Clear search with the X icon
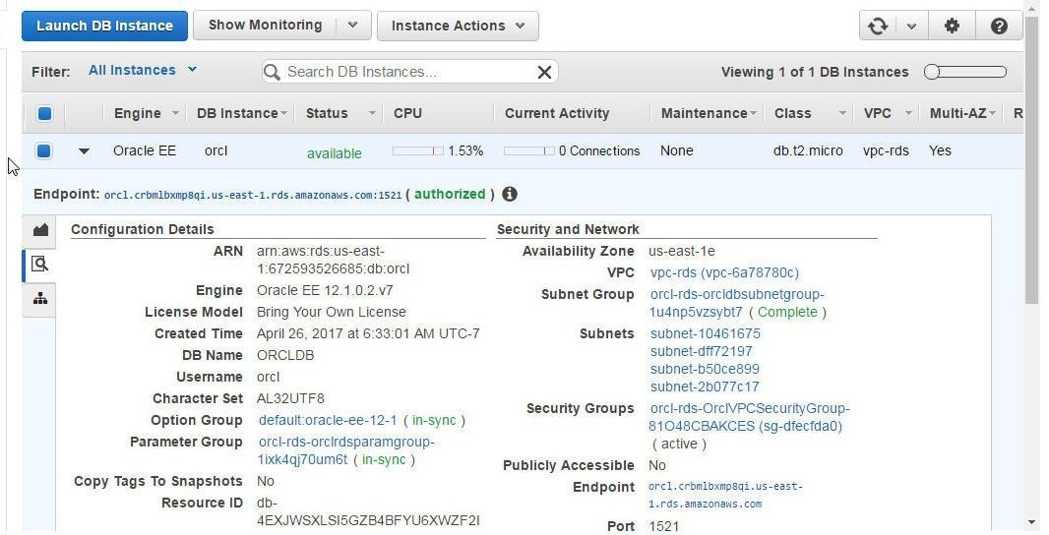This screenshot has width=1049, height=535. point(544,72)
